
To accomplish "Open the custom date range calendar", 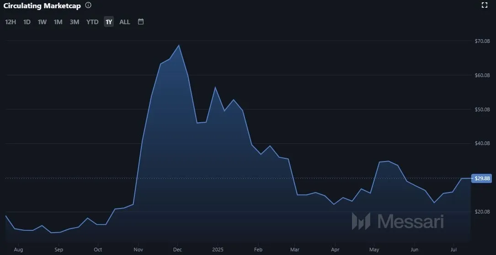I will pyautogui.click(x=141, y=22).
